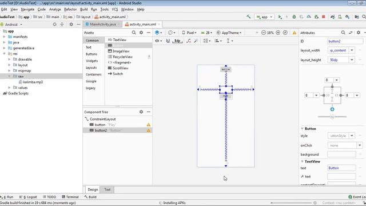Open the layout_height dropdown arrow
The image size is (366, 206).
point(352,60)
